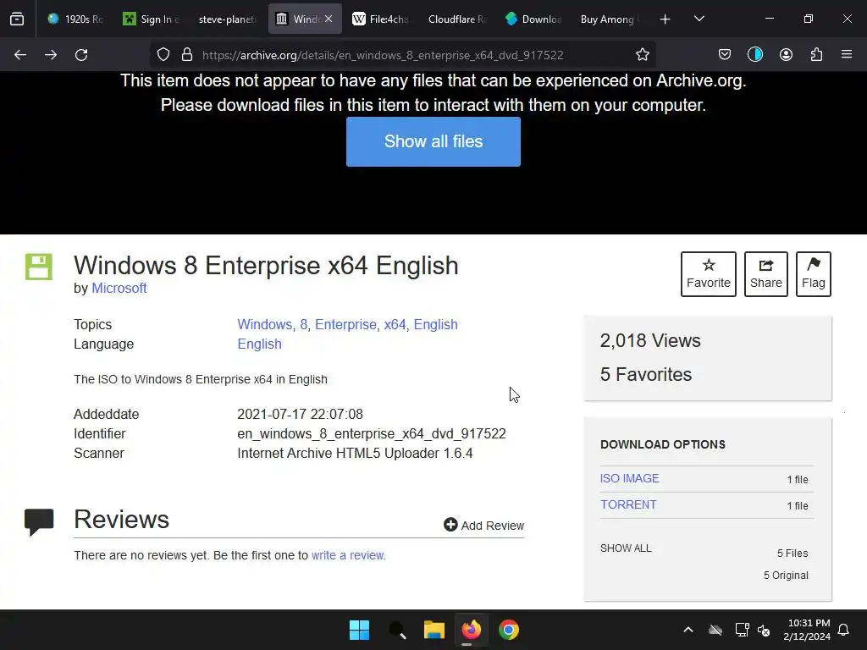The image size is (867, 650).
Task: Open a new tab with plus button
Action: tap(665, 19)
